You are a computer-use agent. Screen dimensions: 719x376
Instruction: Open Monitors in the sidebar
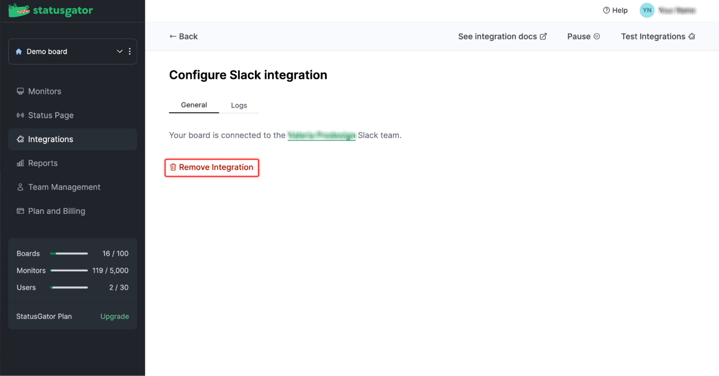pyautogui.click(x=73, y=91)
